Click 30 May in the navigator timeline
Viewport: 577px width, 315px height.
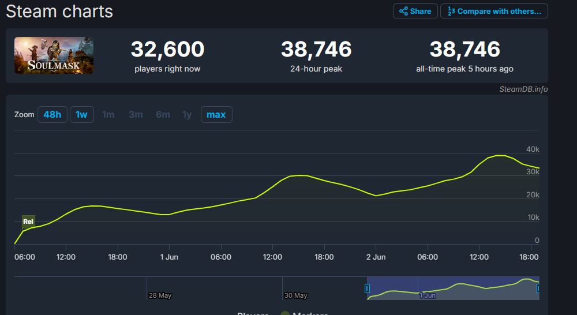[x=295, y=295]
